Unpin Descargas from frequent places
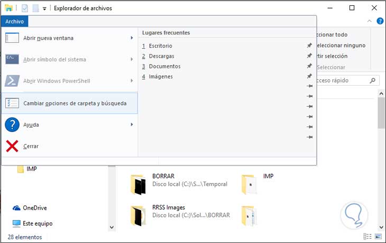The width and height of the screenshot is (386, 243). click(x=309, y=56)
